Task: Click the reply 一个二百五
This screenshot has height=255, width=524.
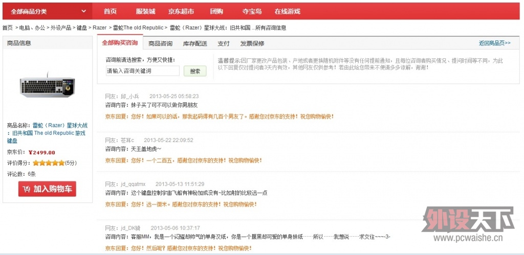Action: click(x=159, y=160)
